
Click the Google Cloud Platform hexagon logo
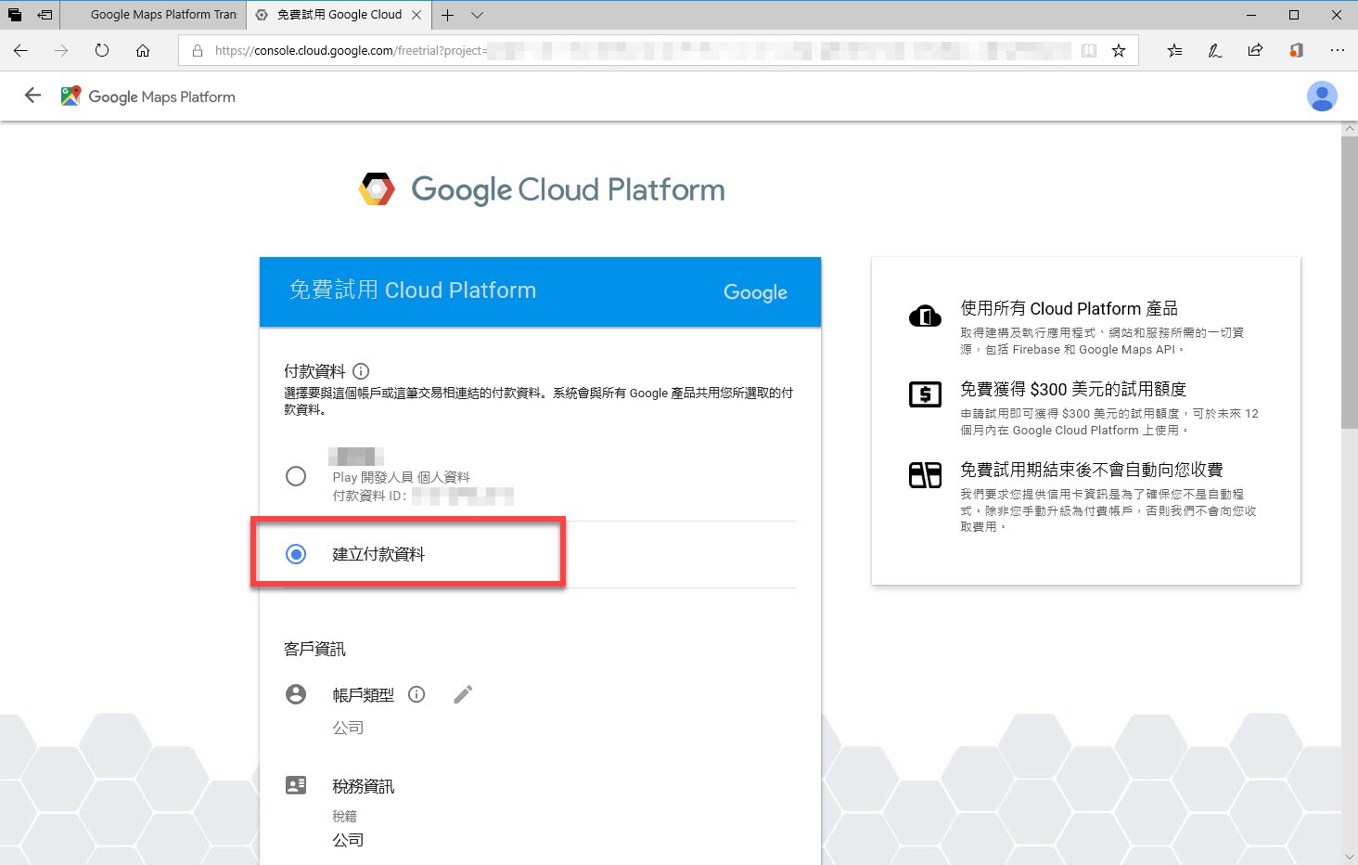tap(377, 189)
